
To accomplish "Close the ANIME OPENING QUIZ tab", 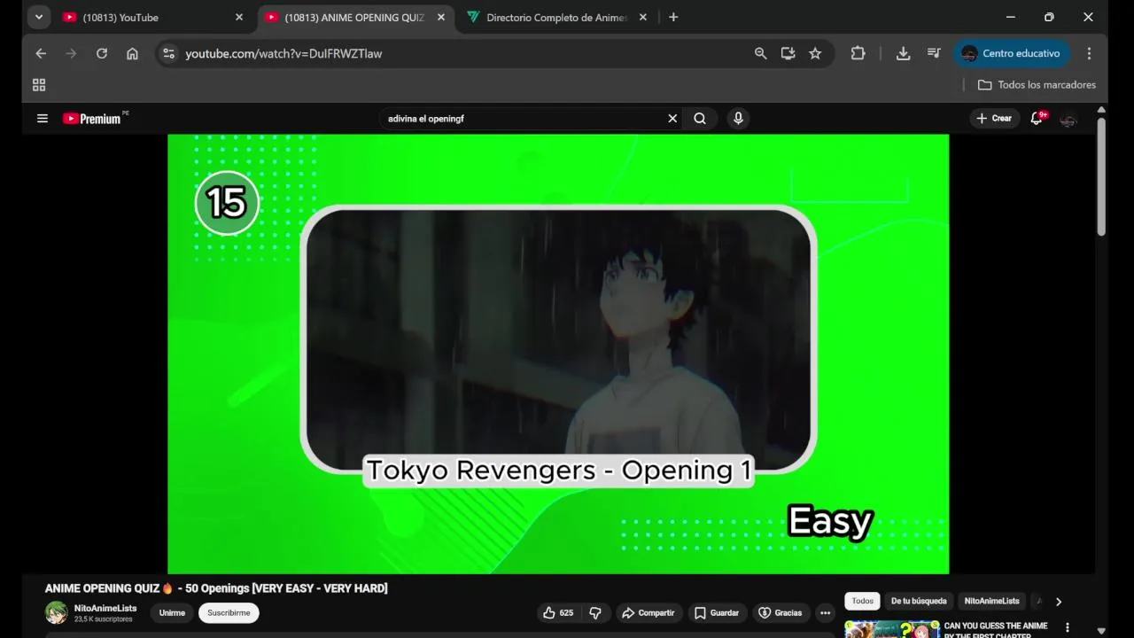I will point(441,17).
